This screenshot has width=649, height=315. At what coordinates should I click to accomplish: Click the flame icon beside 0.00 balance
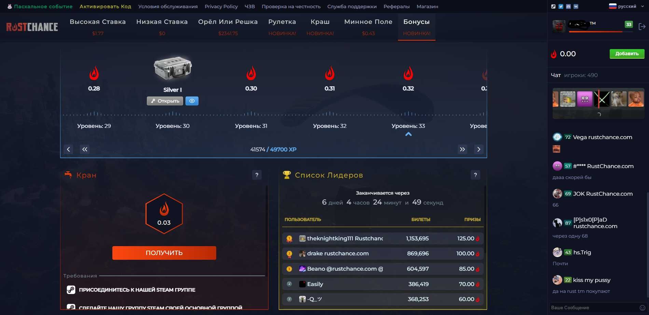554,54
